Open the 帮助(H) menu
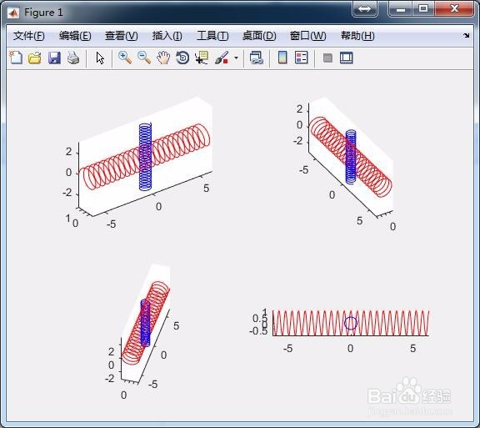480x428 pixels. coord(357,36)
